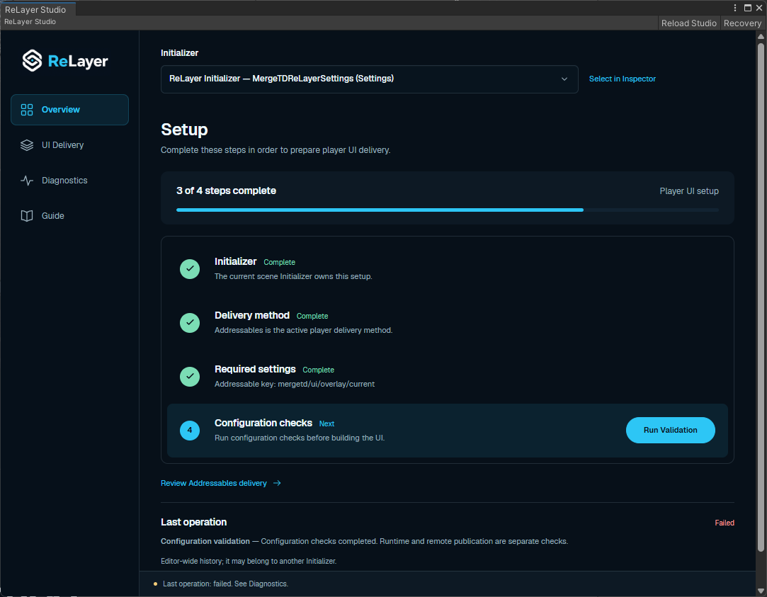767x597 pixels.
Task: Click the status bar warning dot
Action: pos(156,584)
